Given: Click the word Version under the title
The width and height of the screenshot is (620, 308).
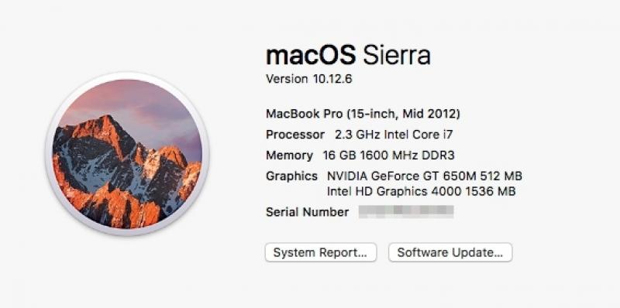Looking at the screenshot, I should (x=287, y=79).
